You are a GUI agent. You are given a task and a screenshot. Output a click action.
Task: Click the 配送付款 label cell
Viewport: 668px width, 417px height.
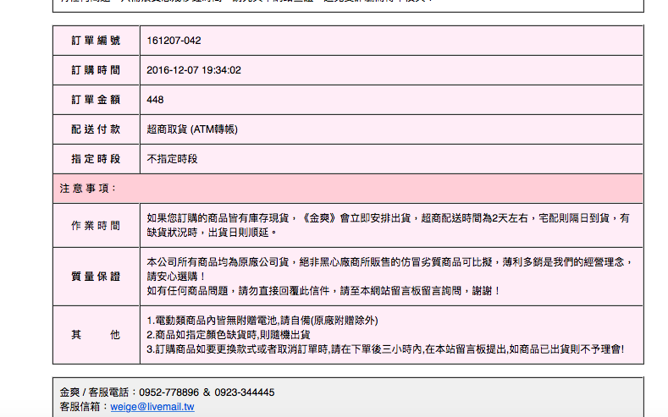[96, 129]
